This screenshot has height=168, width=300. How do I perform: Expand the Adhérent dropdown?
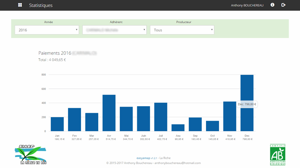(114, 30)
